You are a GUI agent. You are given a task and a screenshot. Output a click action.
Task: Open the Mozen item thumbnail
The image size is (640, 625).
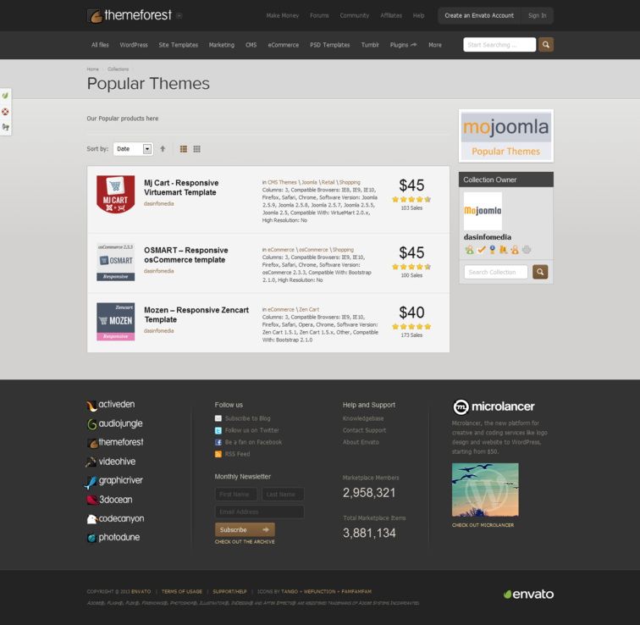coord(115,322)
